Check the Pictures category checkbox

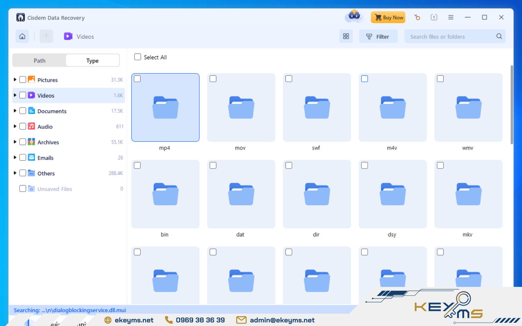tap(23, 79)
